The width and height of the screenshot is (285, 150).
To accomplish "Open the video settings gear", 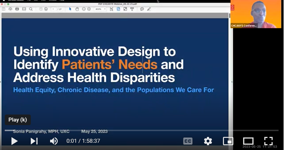I will [208, 141].
